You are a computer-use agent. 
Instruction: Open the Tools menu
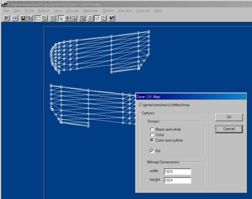coord(29,11)
